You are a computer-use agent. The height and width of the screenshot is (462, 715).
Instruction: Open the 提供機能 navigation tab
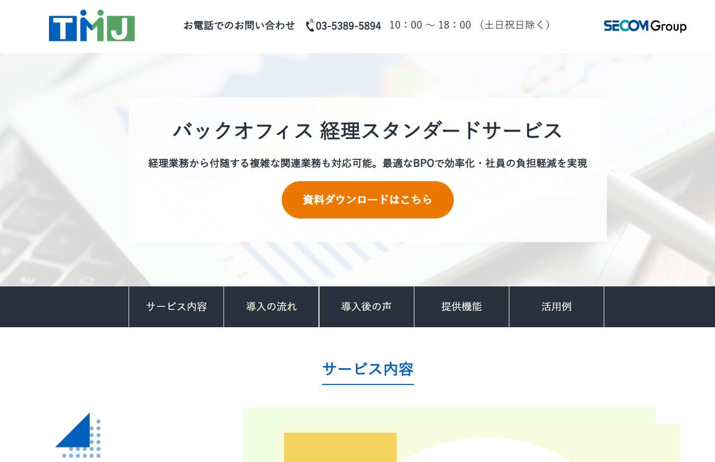click(x=462, y=307)
